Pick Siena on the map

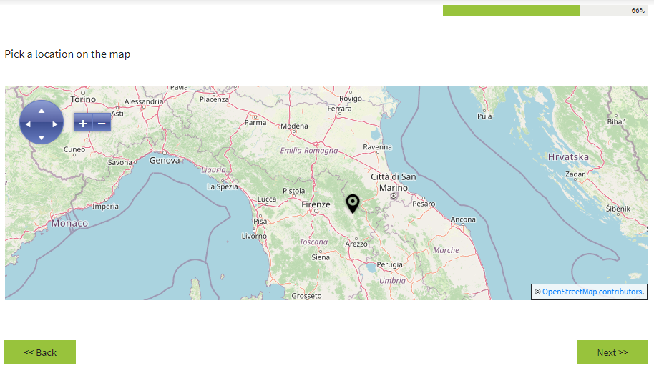(321, 257)
